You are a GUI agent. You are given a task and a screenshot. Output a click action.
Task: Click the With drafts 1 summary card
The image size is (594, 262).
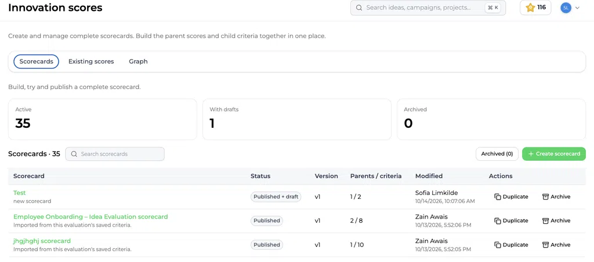[x=297, y=119]
